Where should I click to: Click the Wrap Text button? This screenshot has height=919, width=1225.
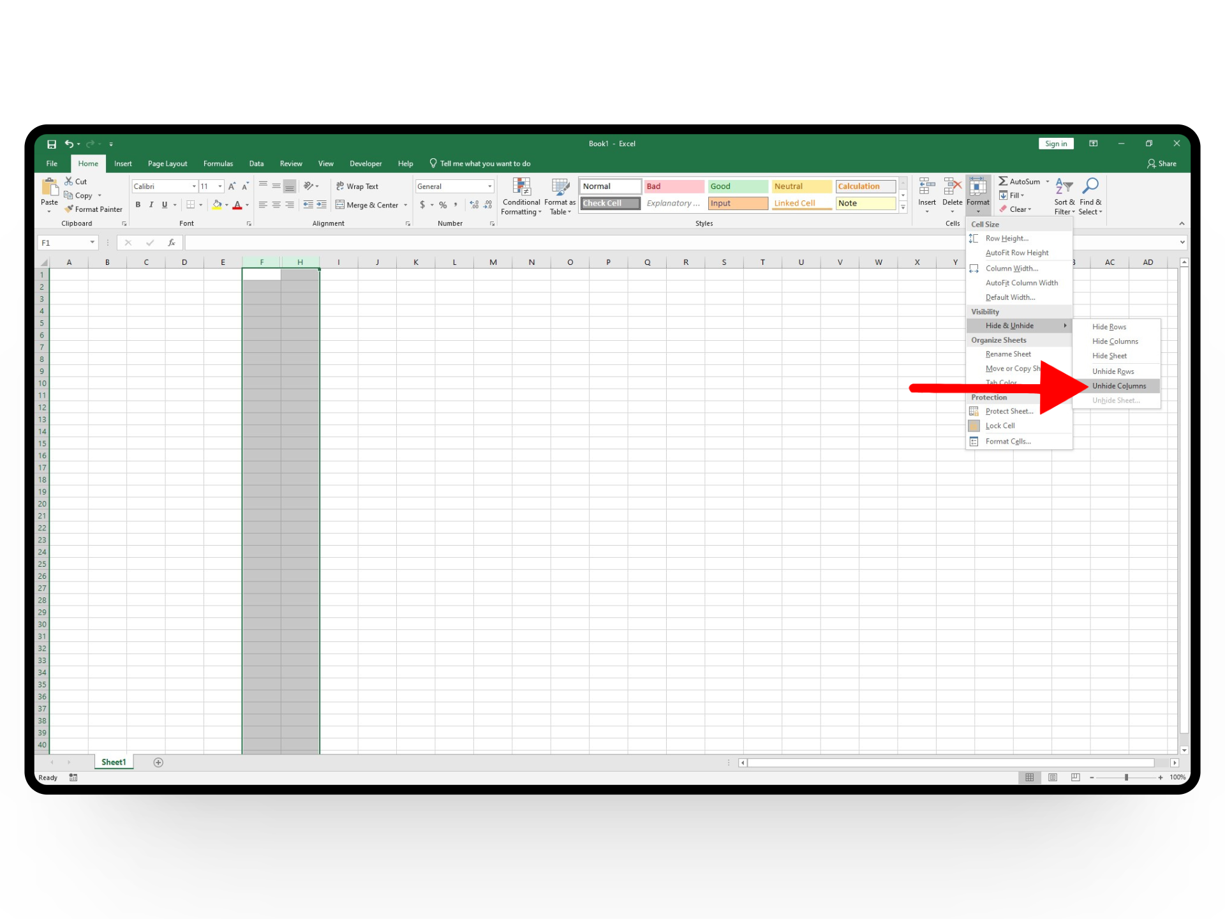pyautogui.click(x=357, y=186)
